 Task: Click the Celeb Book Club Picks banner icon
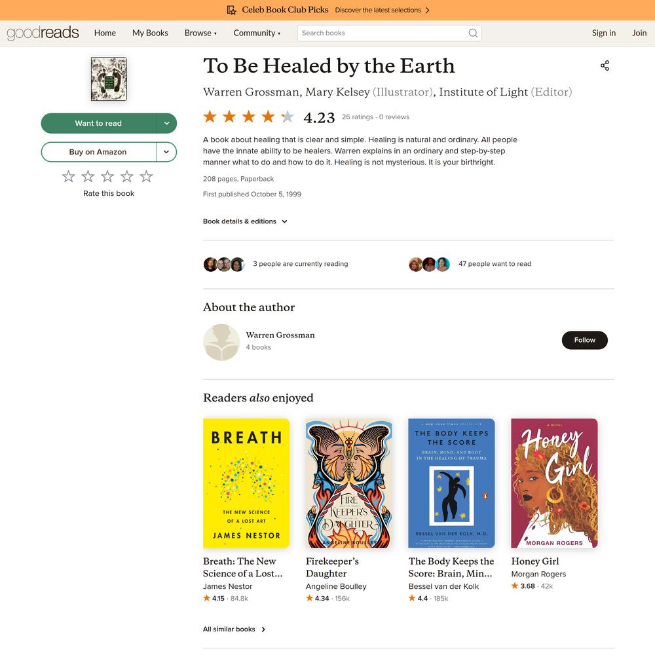click(231, 10)
